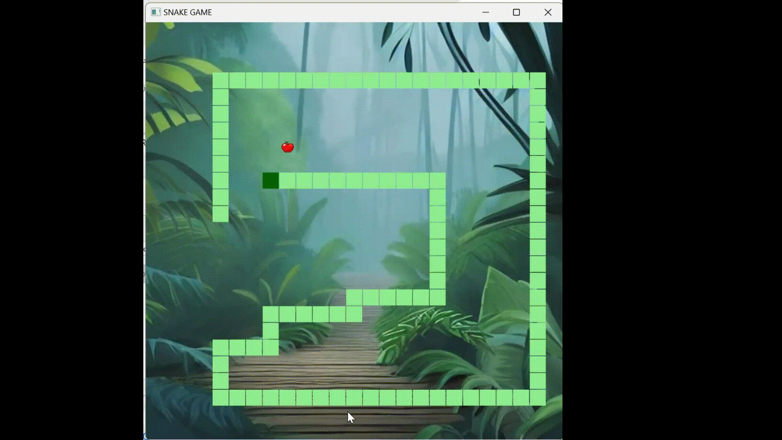The width and height of the screenshot is (782, 440).
Task: Click the red apple food item
Action: pos(288,147)
